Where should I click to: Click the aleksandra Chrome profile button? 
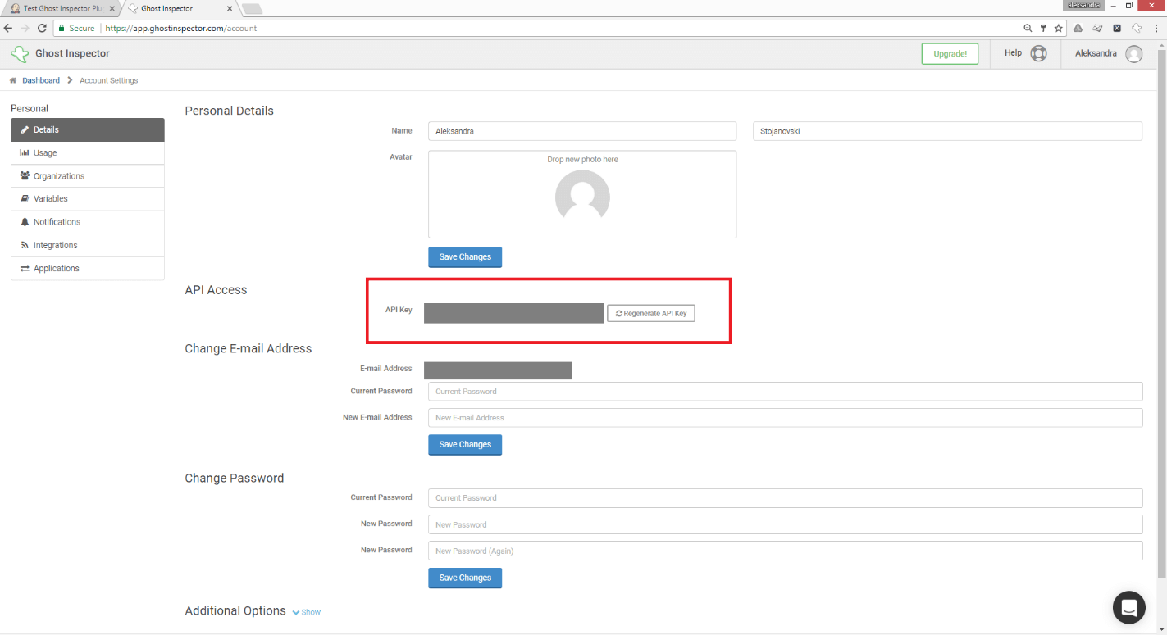click(1083, 5)
